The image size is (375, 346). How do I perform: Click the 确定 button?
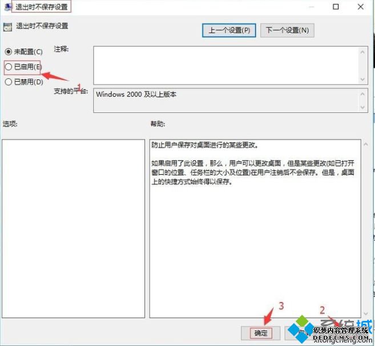(260, 333)
